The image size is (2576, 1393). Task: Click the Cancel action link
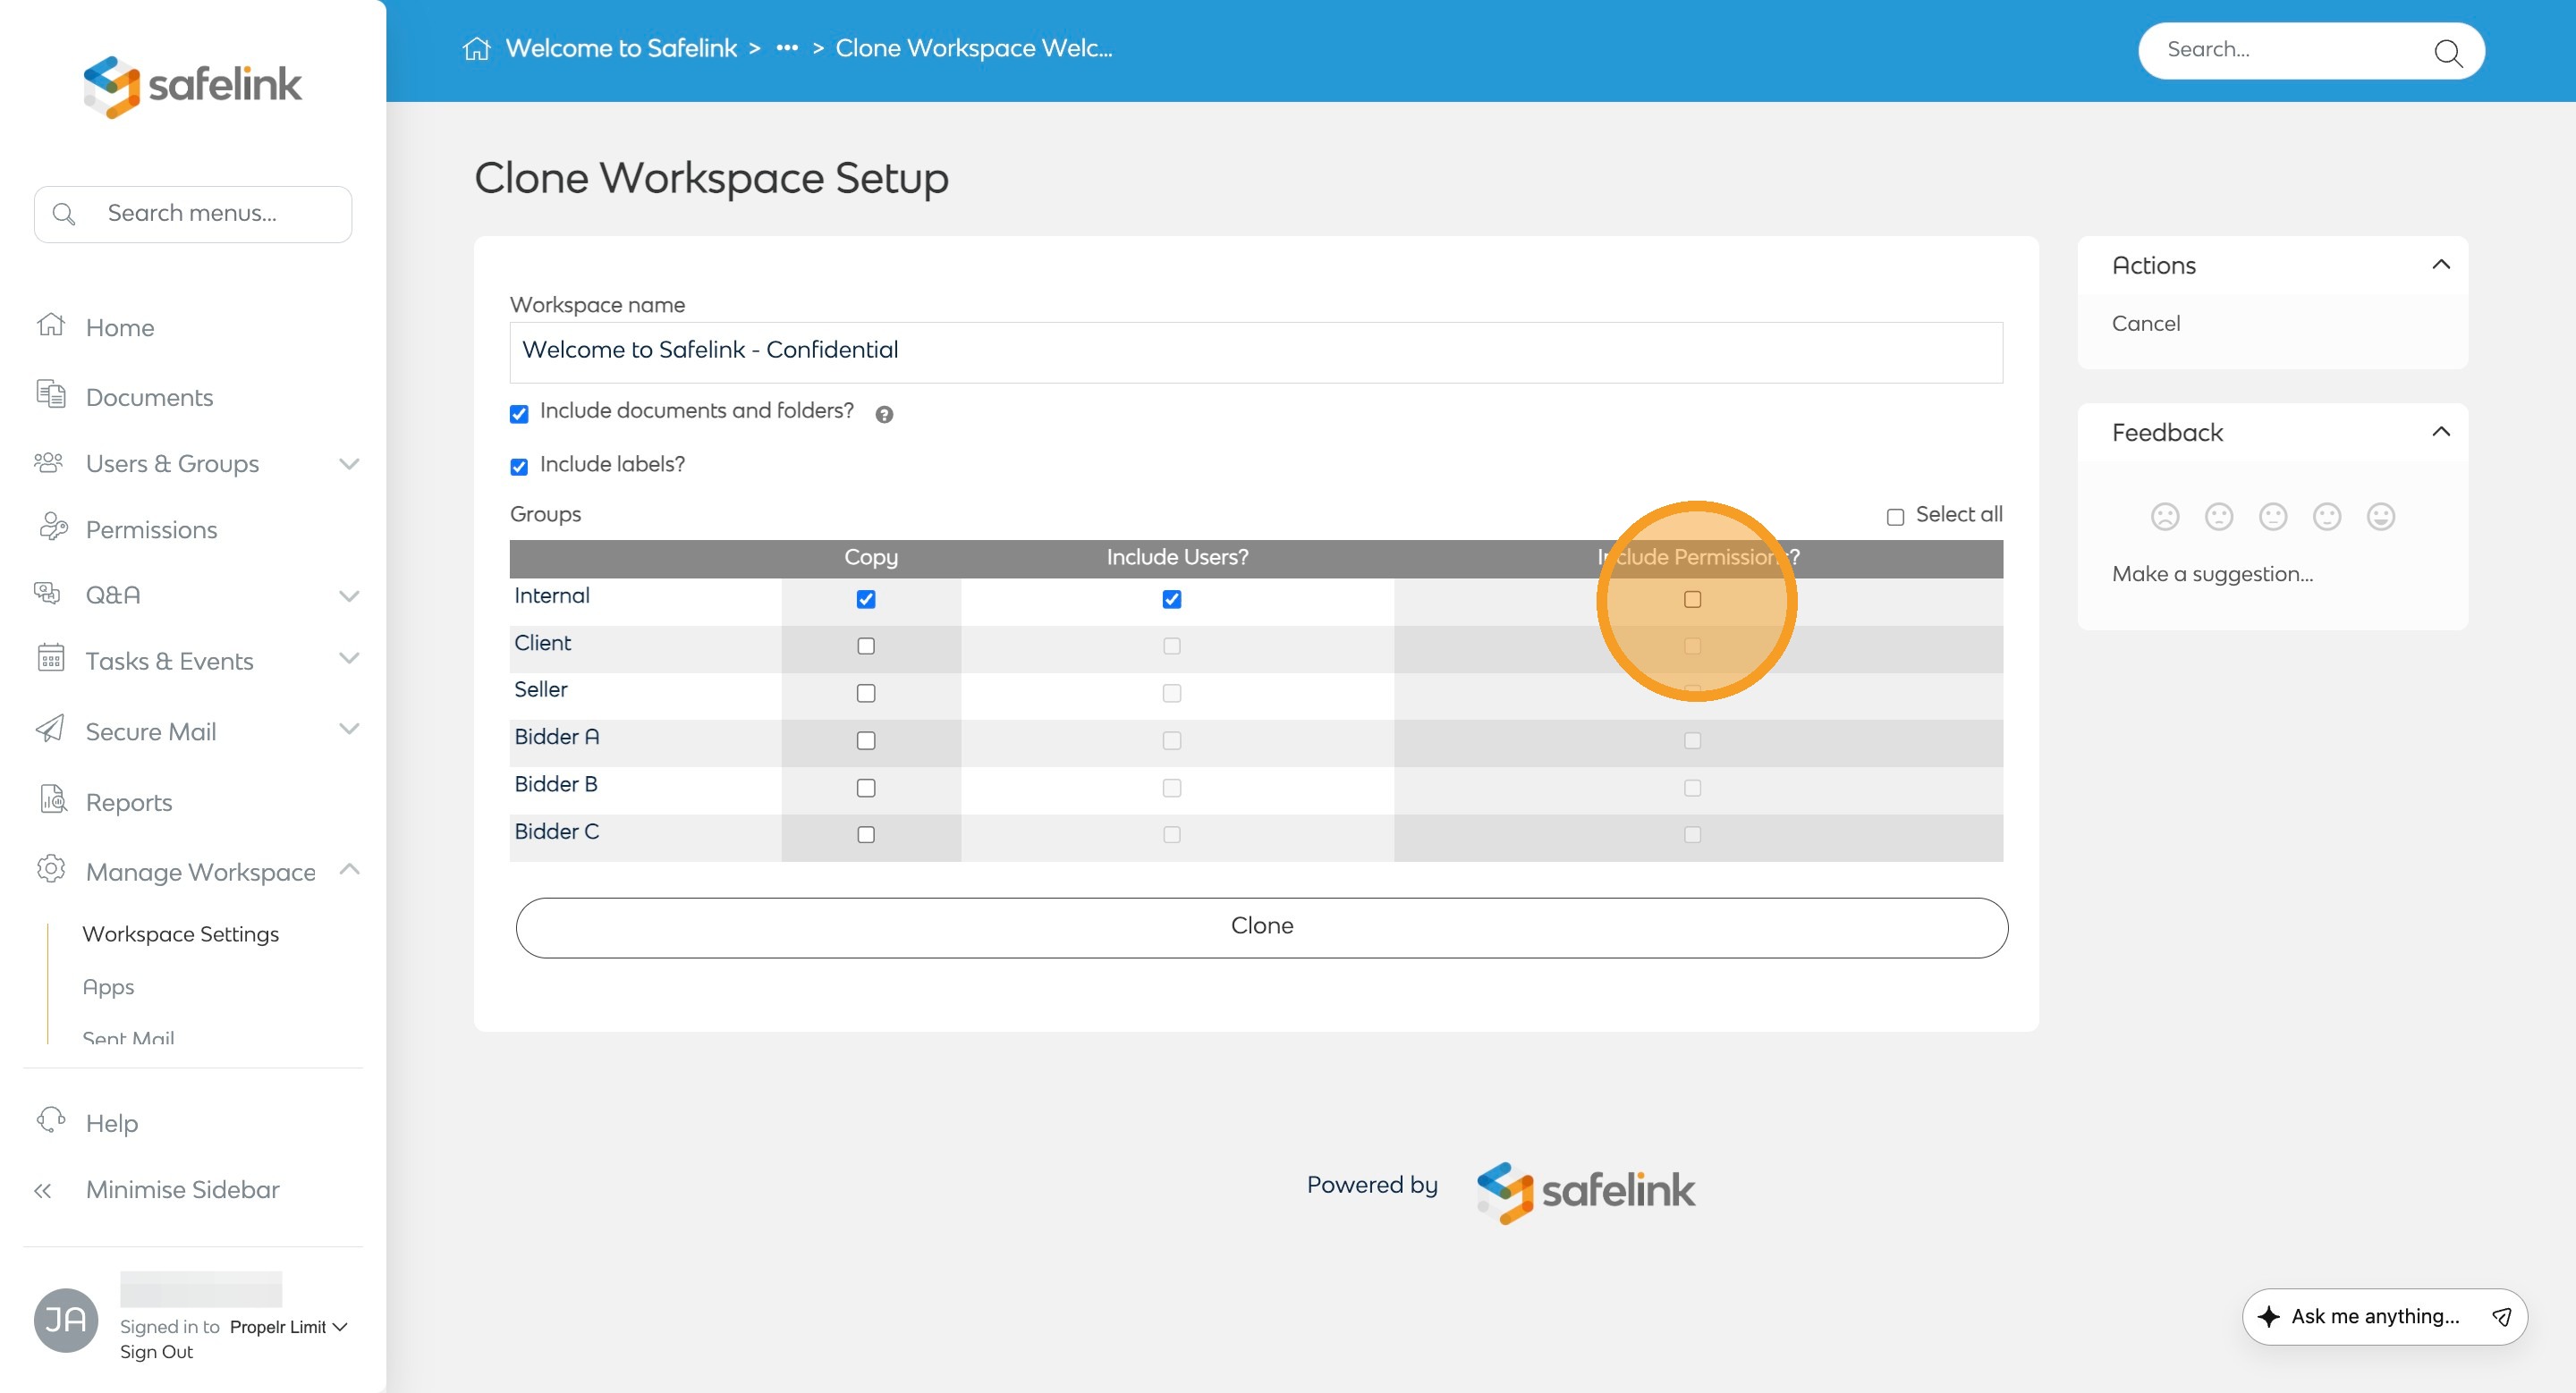point(2145,324)
